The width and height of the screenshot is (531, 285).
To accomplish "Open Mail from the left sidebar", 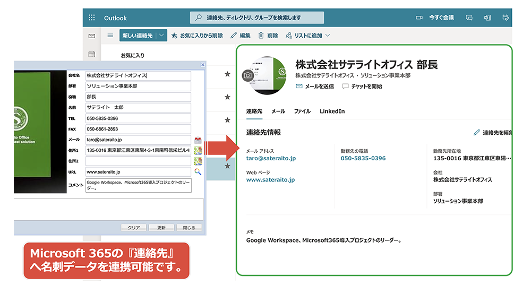I will (x=92, y=36).
